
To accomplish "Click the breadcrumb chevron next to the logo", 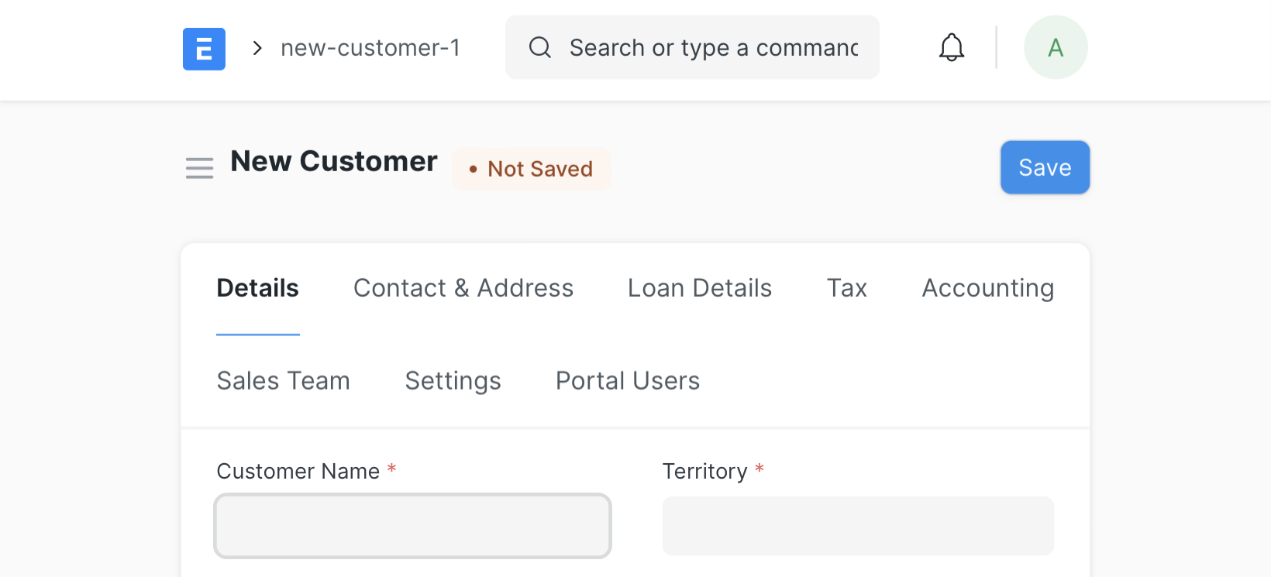I will click(x=256, y=48).
